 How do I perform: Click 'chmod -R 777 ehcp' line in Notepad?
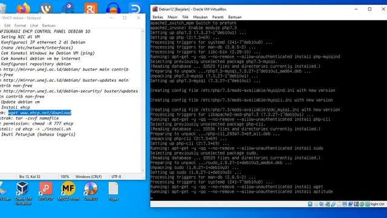point(36,124)
